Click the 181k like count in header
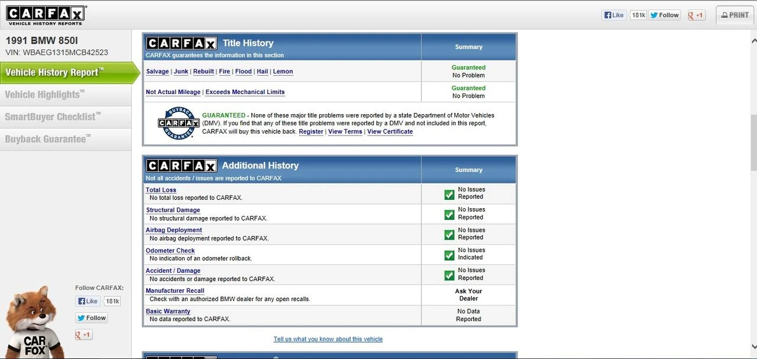 638,15
